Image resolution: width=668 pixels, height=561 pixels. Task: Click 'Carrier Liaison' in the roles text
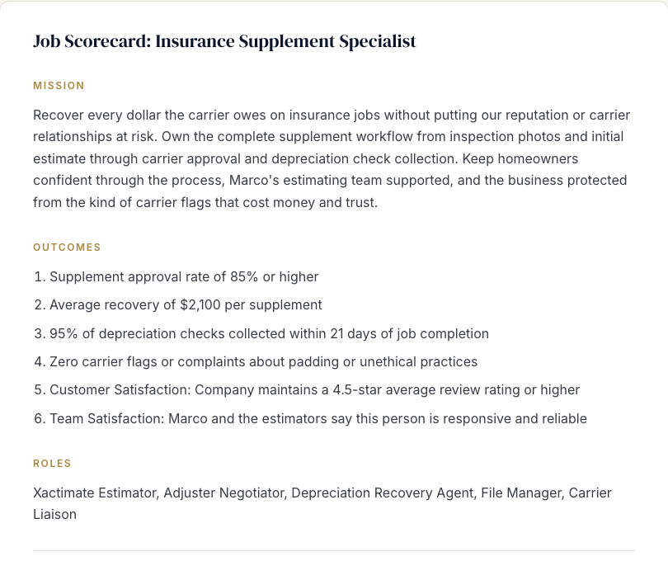590,493
